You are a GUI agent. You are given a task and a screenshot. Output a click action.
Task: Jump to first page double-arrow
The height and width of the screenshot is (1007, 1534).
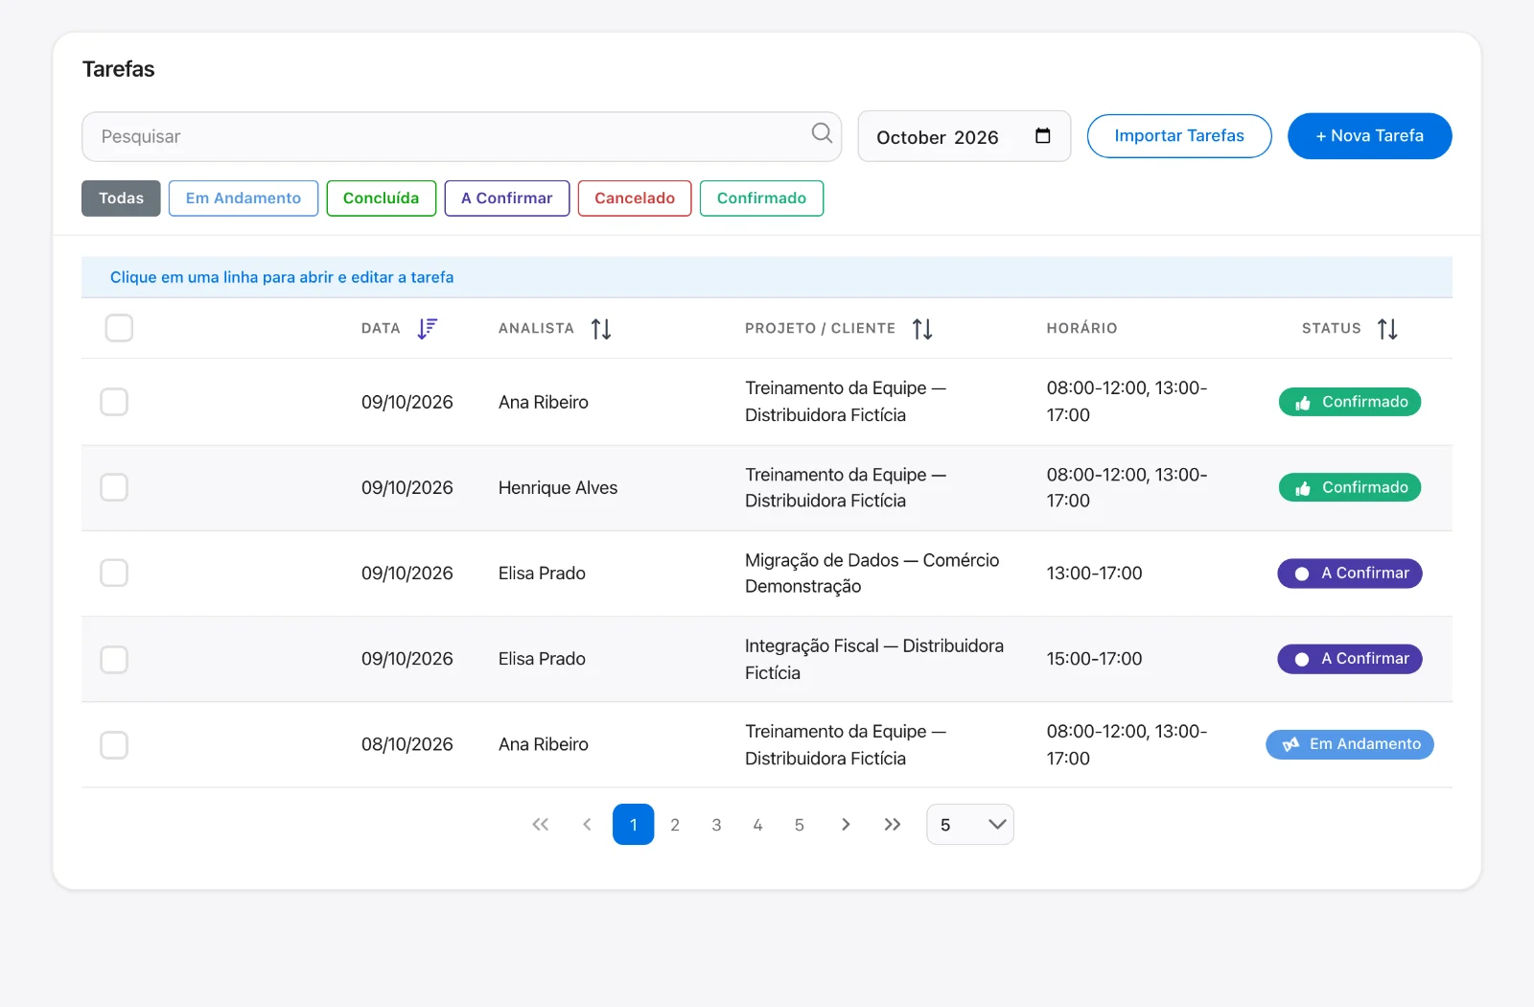click(541, 825)
